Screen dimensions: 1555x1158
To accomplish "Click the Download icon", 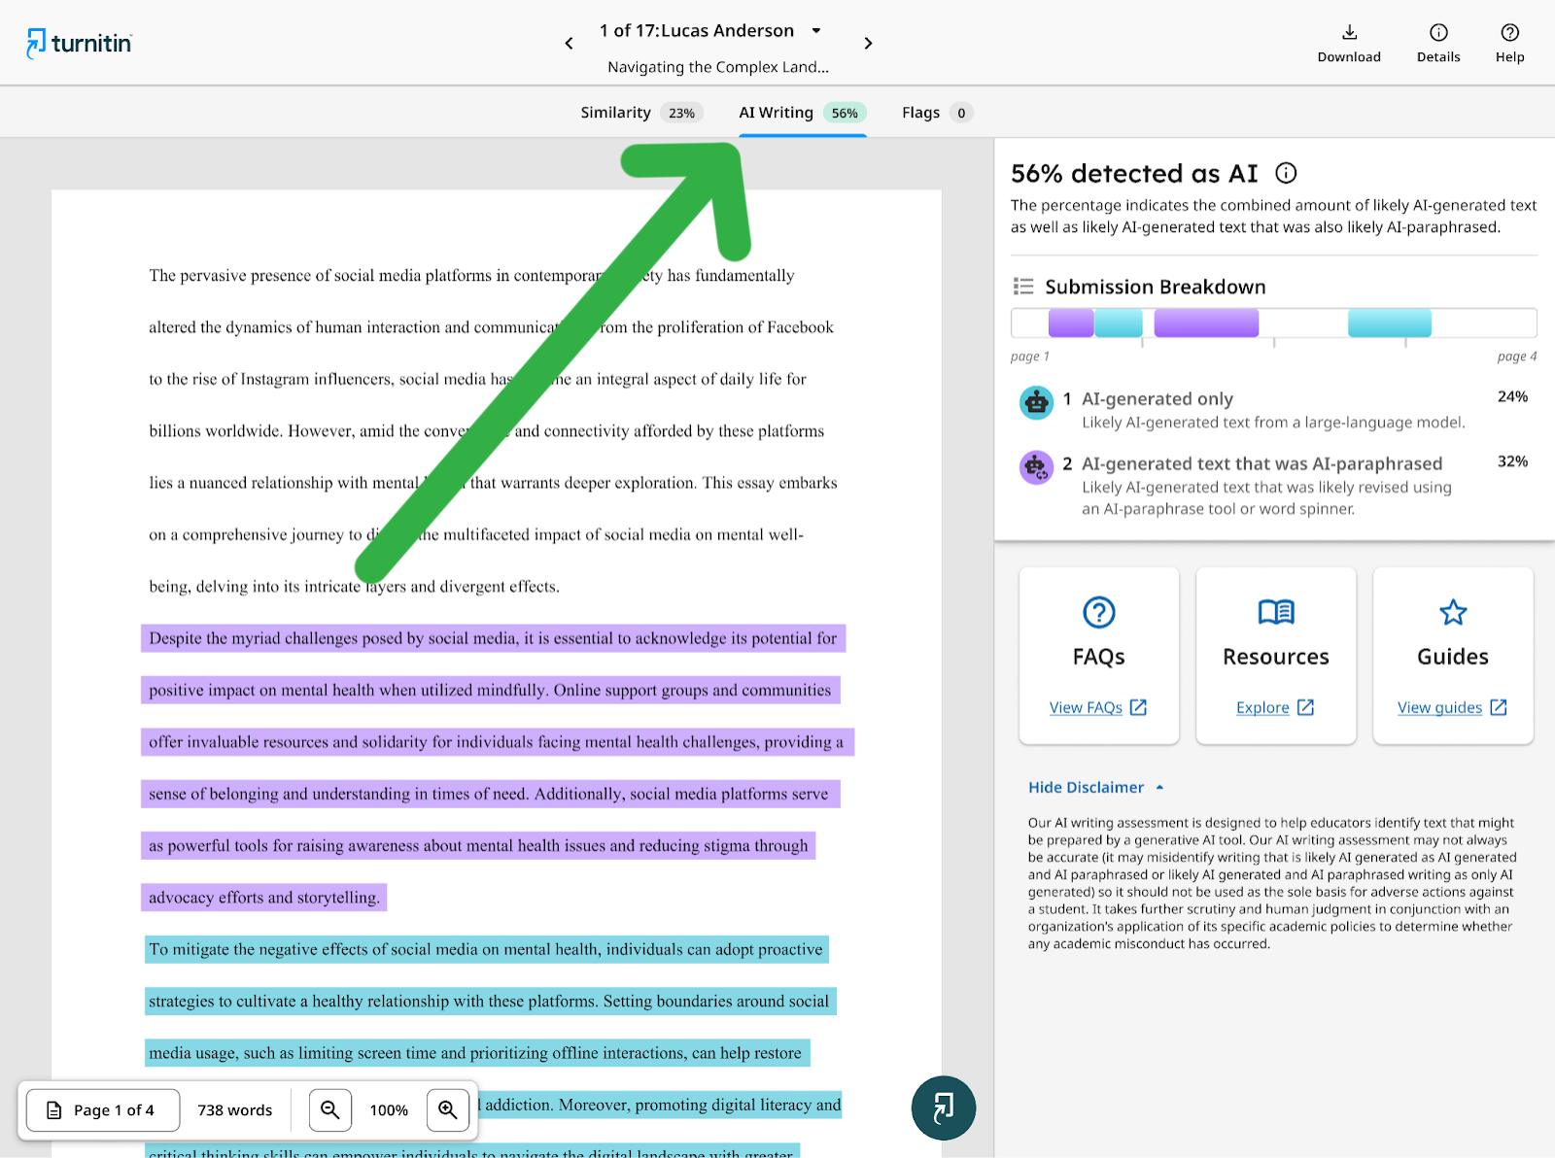I will click(1348, 33).
